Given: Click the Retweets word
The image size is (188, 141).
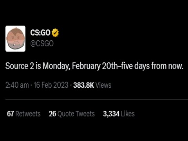Looking at the screenshot, I should (28, 114).
